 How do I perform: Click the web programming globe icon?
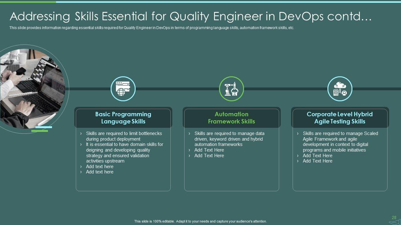click(123, 89)
